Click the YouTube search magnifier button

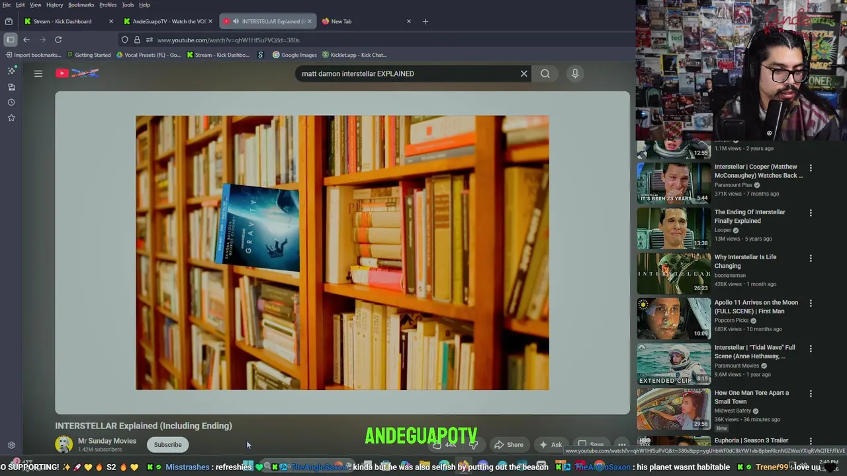pos(545,73)
